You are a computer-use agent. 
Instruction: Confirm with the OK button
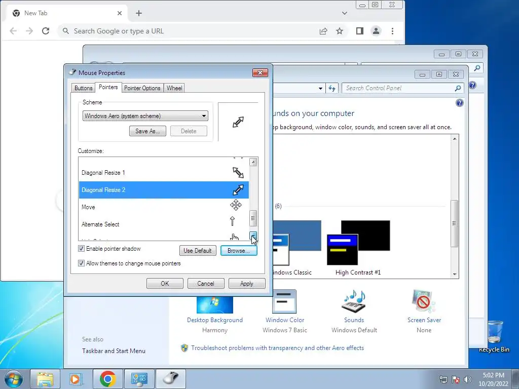165,284
